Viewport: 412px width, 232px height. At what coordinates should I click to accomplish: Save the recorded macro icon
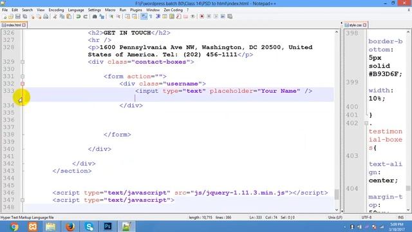[x=230, y=17]
